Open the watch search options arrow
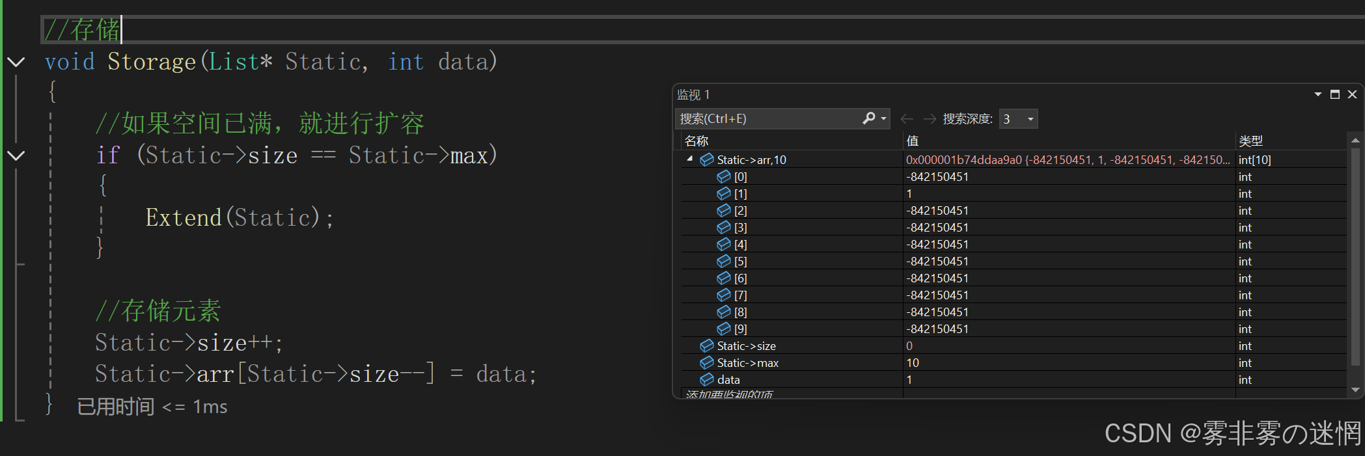Viewport: 1365px width, 456px height. pyautogui.click(x=883, y=118)
